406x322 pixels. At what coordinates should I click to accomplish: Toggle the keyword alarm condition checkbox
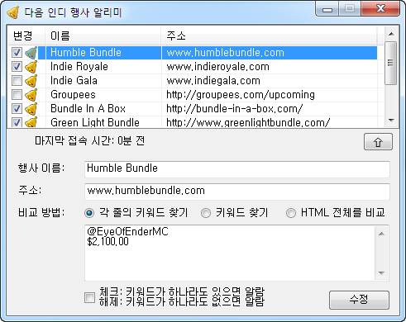coord(89,298)
